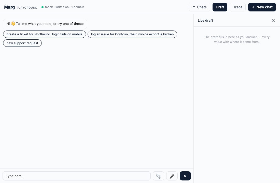Open the Trace panel
Image resolution: width=280 pixels, height=183 pixels.
[238, 7]
